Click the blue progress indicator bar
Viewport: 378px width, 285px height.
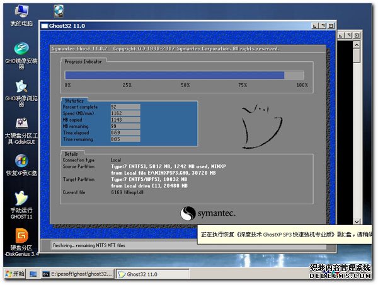(175, 74)
